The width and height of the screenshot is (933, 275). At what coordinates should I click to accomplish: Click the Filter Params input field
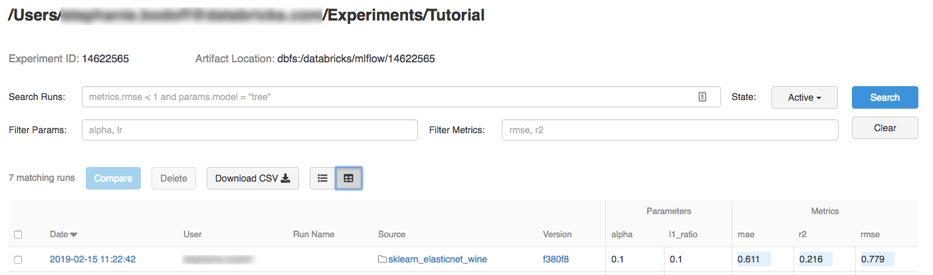[x=249, y=130]
